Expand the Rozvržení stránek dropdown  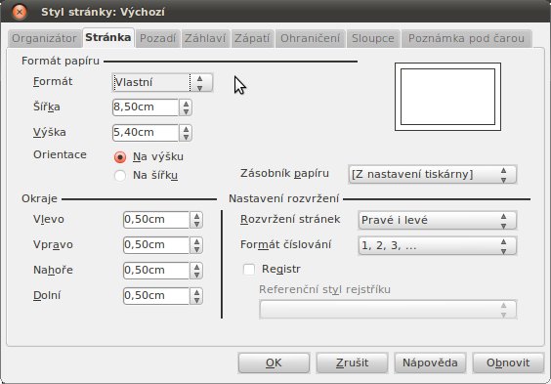coord(437,220)
